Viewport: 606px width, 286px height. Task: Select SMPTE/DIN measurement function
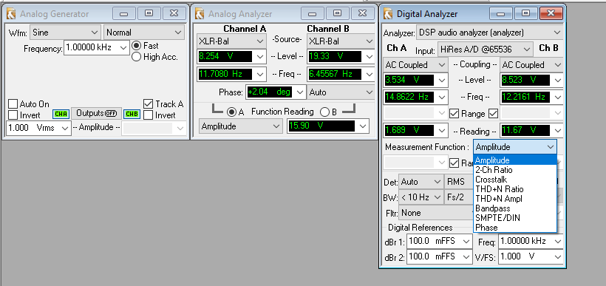(x=515, y=218)
